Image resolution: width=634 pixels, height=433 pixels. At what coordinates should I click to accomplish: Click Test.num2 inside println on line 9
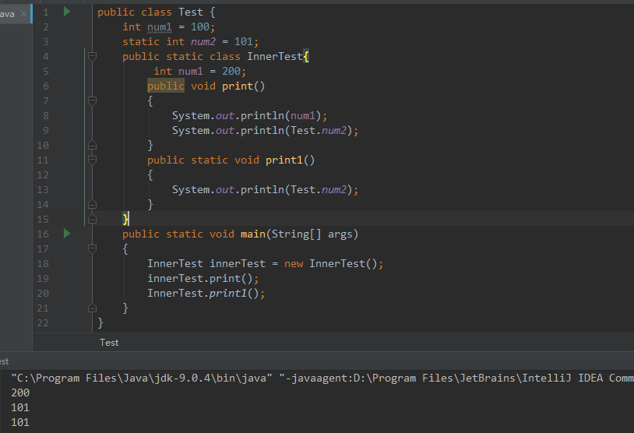coord(319,131)
